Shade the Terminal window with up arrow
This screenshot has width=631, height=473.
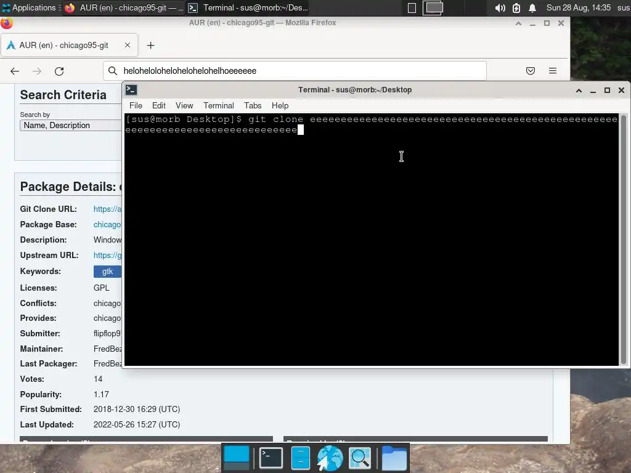pos(579,90)
